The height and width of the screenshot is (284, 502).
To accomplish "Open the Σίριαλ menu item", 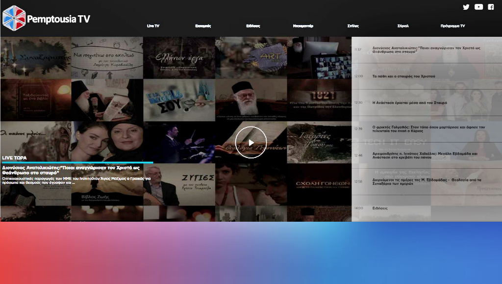I will click(403, 26).
